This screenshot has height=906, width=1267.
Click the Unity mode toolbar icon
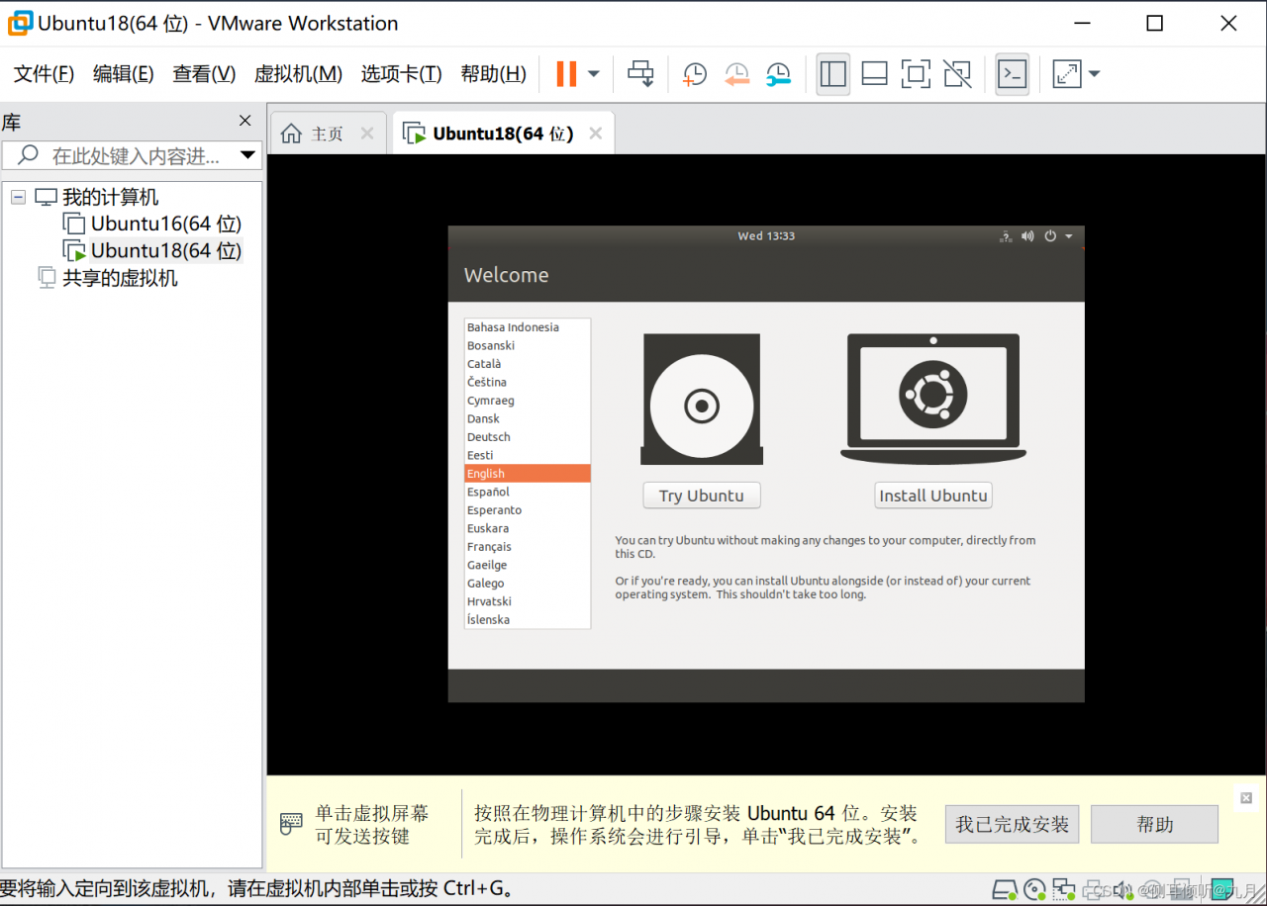pos(957,74)
